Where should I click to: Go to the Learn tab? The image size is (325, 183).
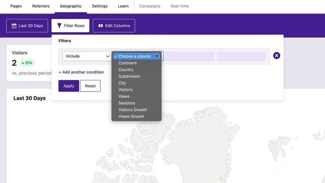point(123,6)
